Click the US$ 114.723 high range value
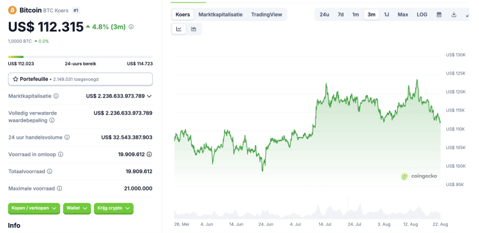The height and width of the screenshot is (233, 479). pos(140,64)
